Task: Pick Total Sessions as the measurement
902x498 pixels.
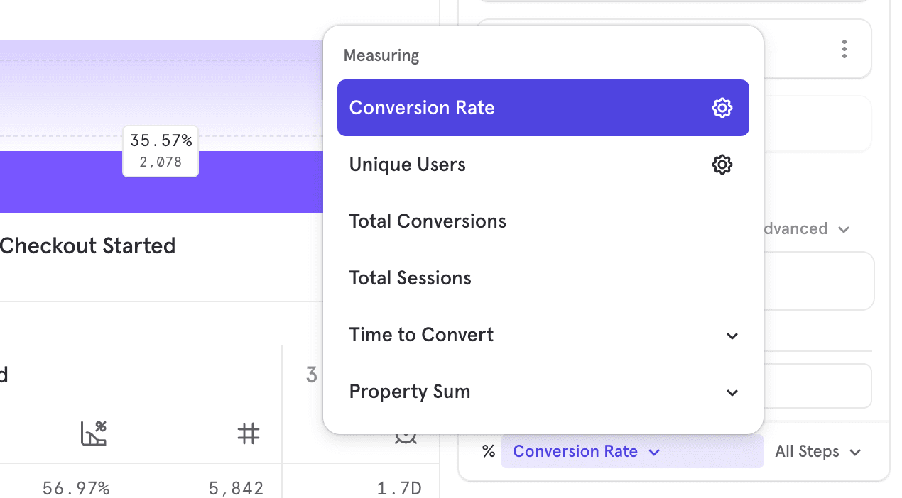Action: tap(410, 278)
